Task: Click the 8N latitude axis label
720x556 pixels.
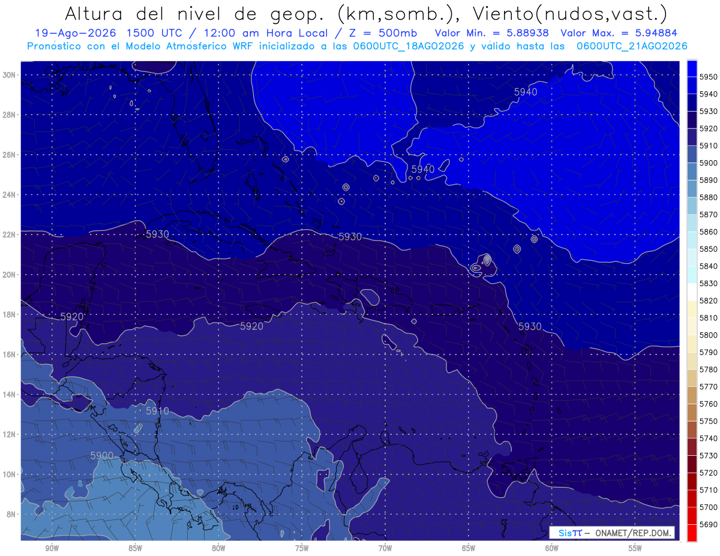Action: [11, 514]
